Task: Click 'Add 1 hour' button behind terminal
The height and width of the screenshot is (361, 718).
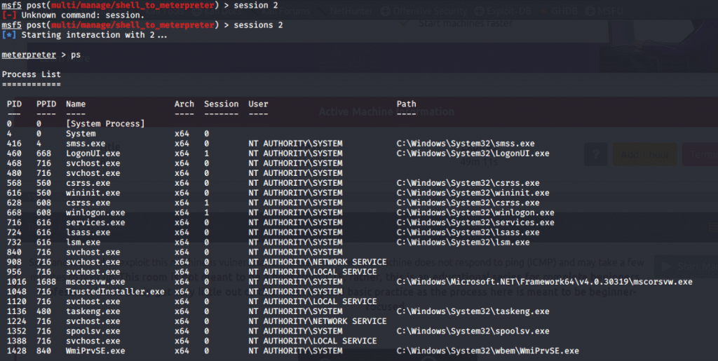Action: (644, 154)
